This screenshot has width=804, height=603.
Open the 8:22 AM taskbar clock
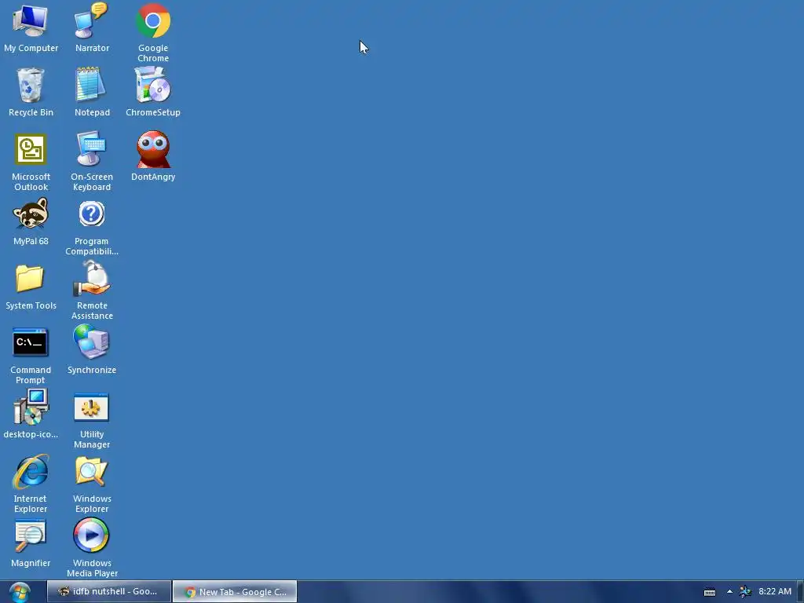(775, 591)
